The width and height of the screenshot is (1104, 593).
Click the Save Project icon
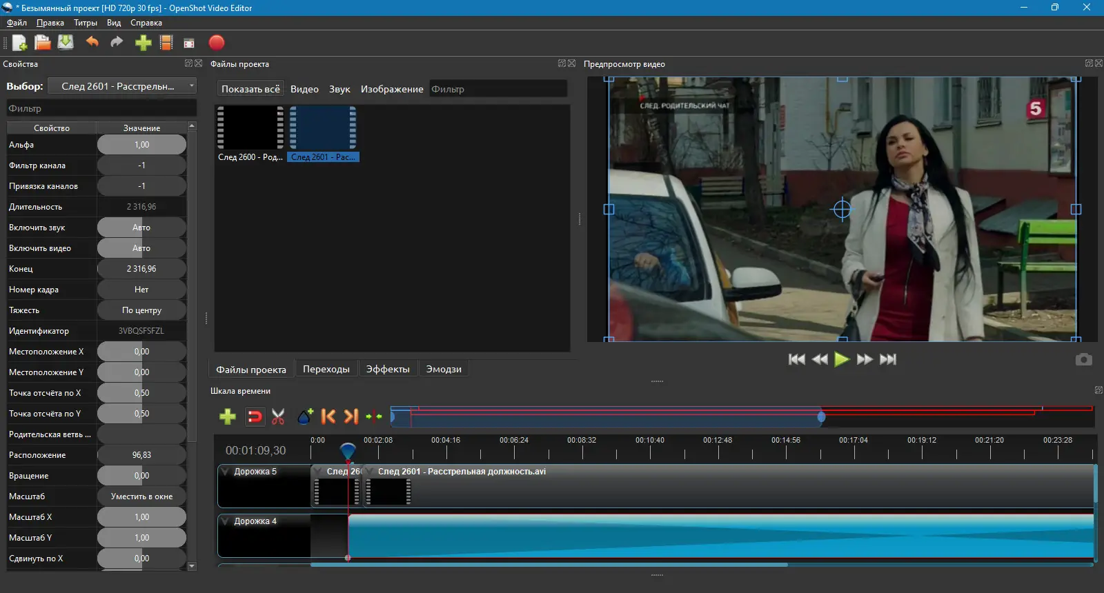coord(66,43)
